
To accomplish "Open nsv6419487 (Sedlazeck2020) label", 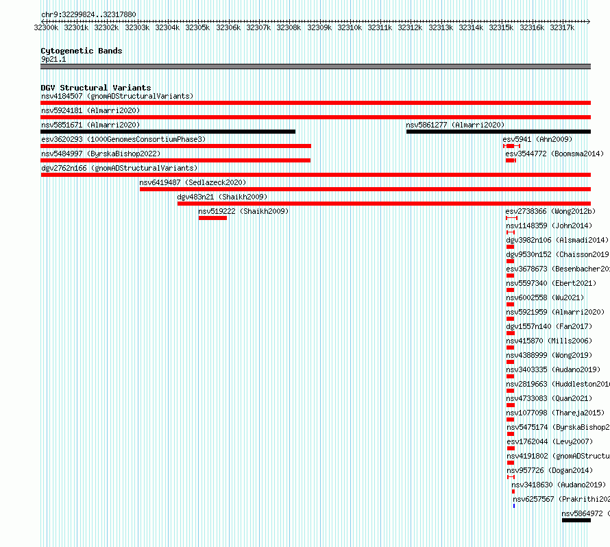I will pos(193,182).
